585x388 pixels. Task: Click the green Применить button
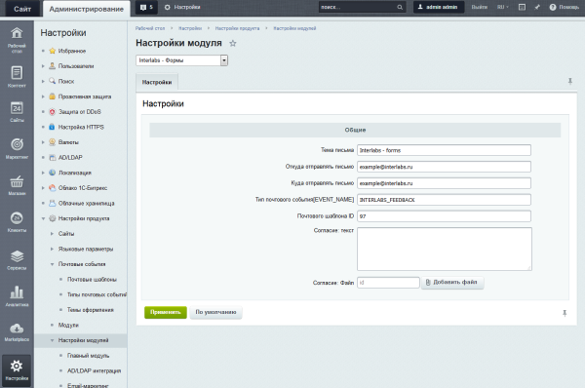166,312
